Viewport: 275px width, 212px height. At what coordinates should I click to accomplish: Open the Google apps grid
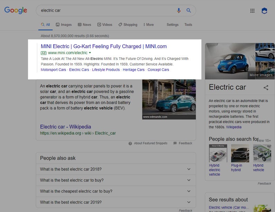tap(252, 11)
